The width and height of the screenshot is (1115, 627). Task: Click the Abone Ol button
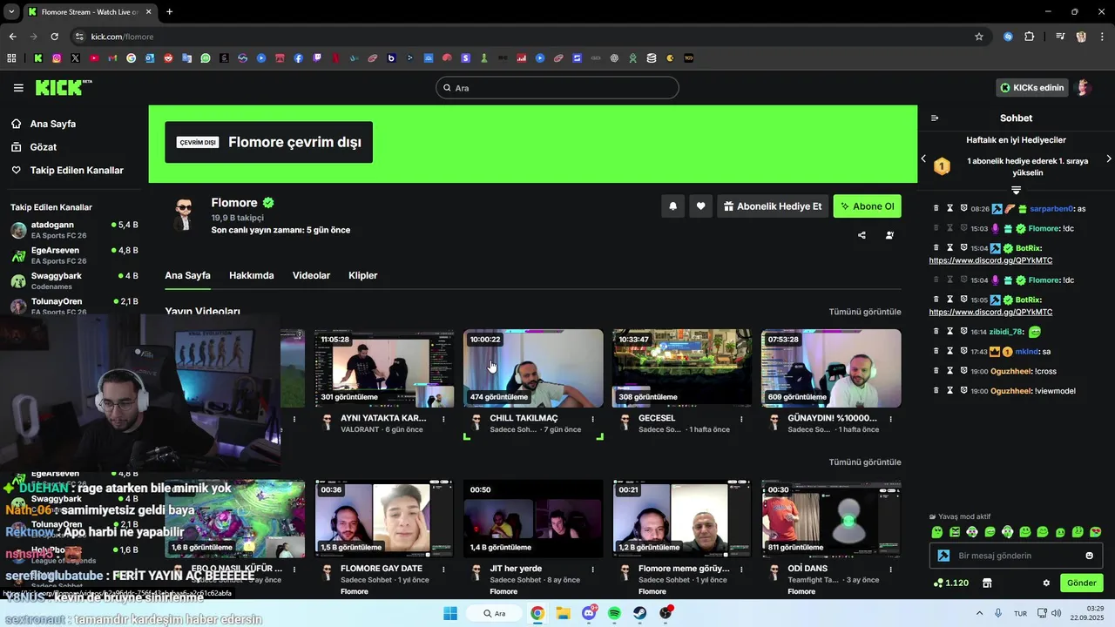pos(867,206)
